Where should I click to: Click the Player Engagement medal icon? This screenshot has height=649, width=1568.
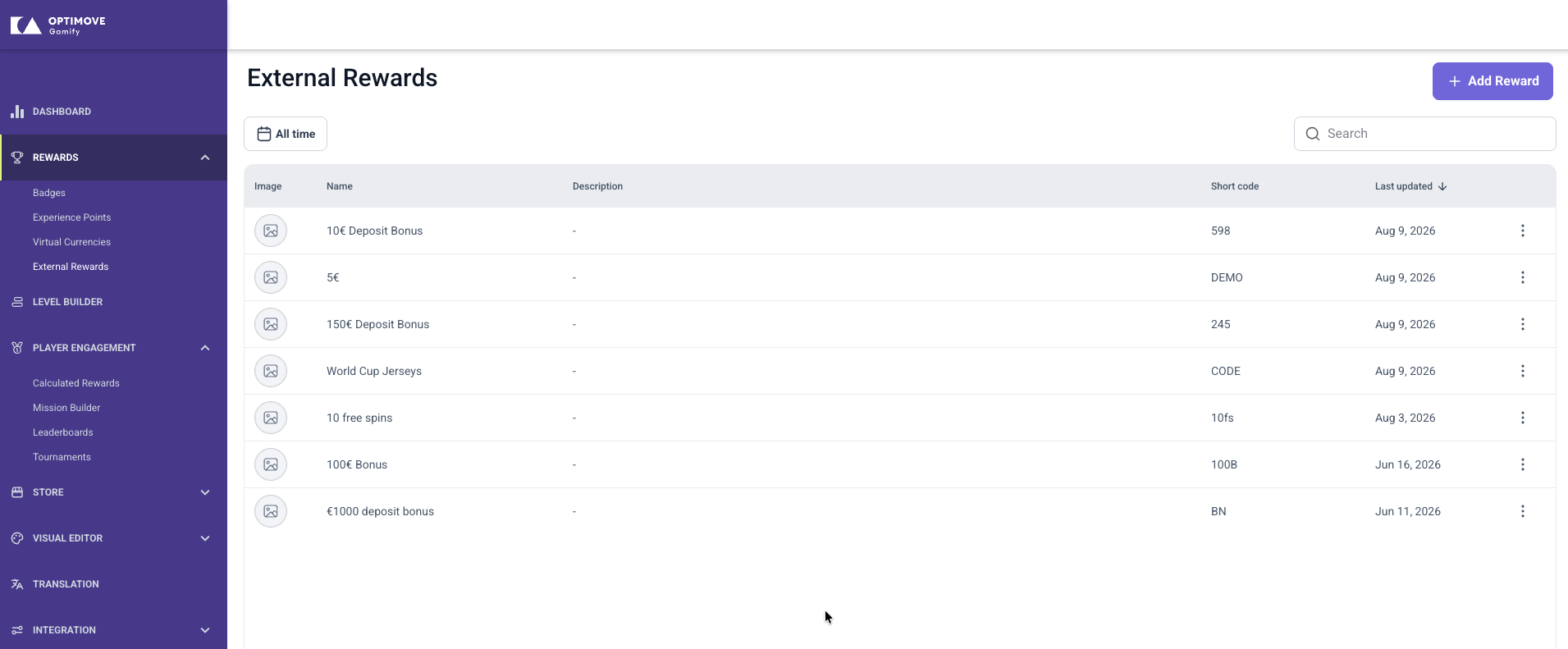(17, 348)
